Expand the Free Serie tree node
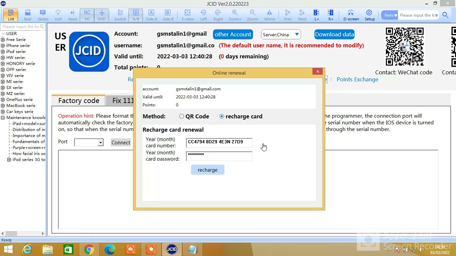 pos(3,39)
